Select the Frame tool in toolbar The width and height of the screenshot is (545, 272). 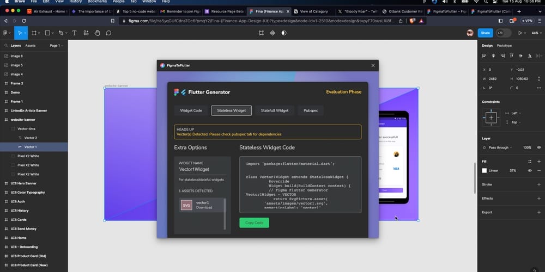34,33
